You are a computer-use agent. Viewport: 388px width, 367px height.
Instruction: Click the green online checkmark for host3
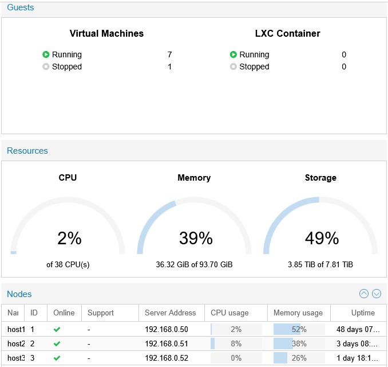(57, 358)
